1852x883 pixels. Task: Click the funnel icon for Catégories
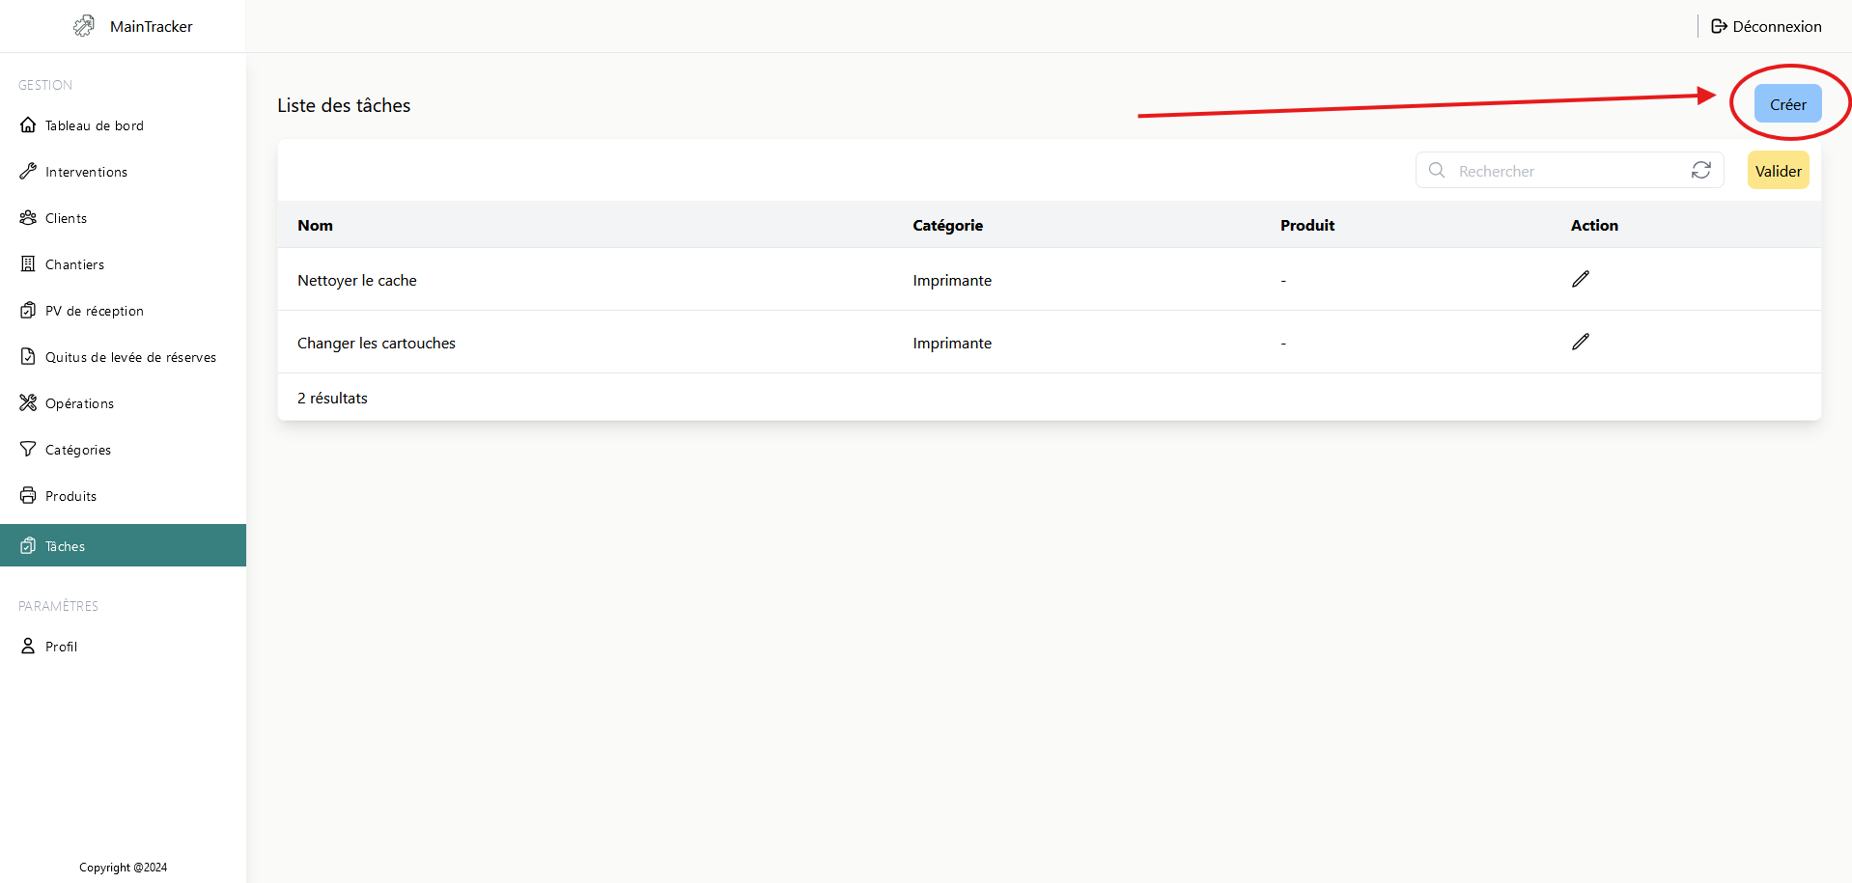28,450
